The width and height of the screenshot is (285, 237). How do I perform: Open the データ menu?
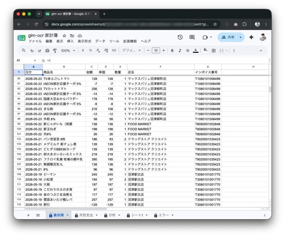pos(100,41)
